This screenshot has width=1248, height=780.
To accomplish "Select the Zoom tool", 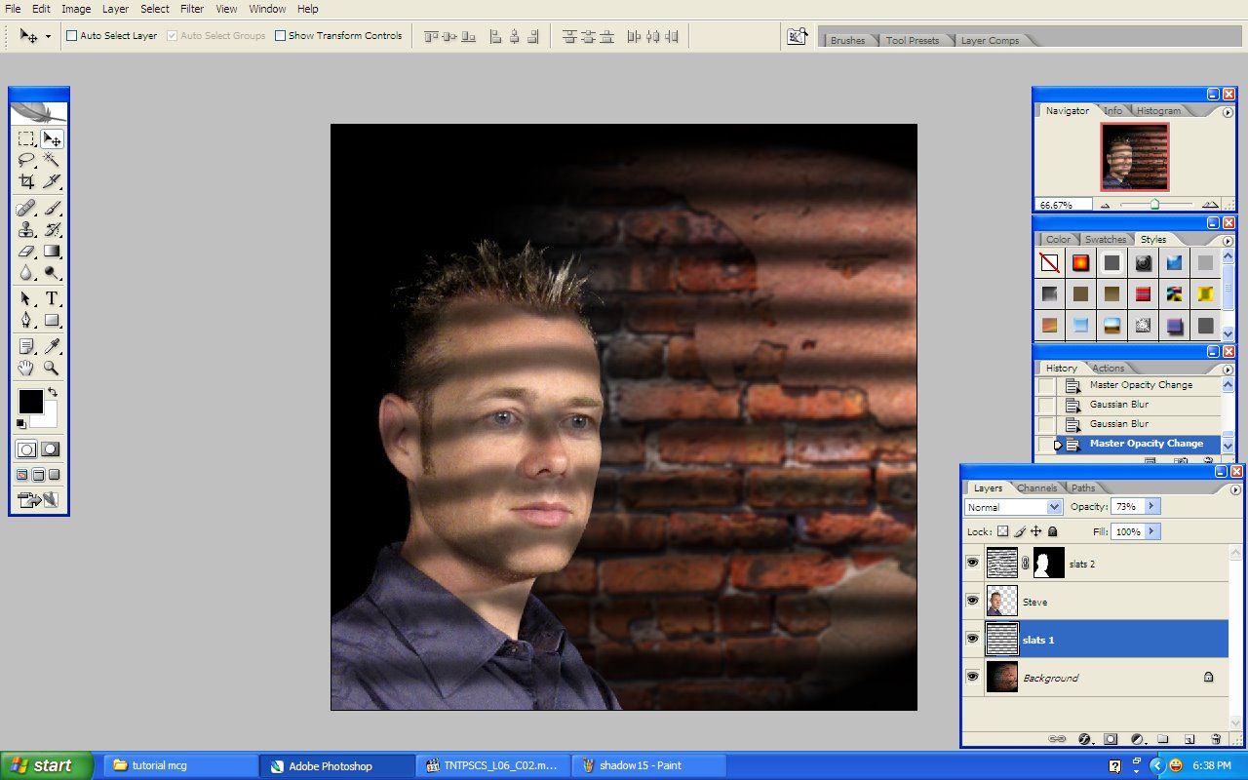I will click(x=52, y=368).
